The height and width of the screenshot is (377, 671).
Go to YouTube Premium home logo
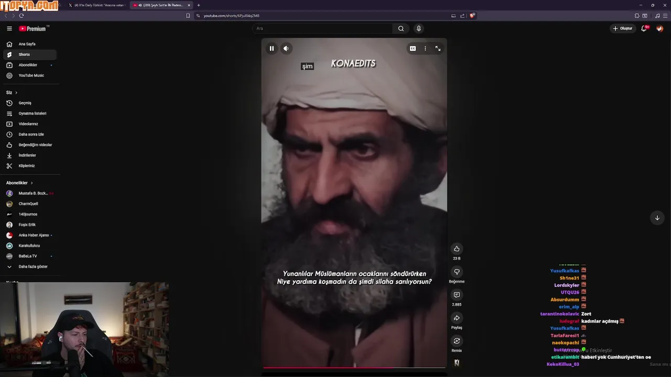tap(34, 29)
